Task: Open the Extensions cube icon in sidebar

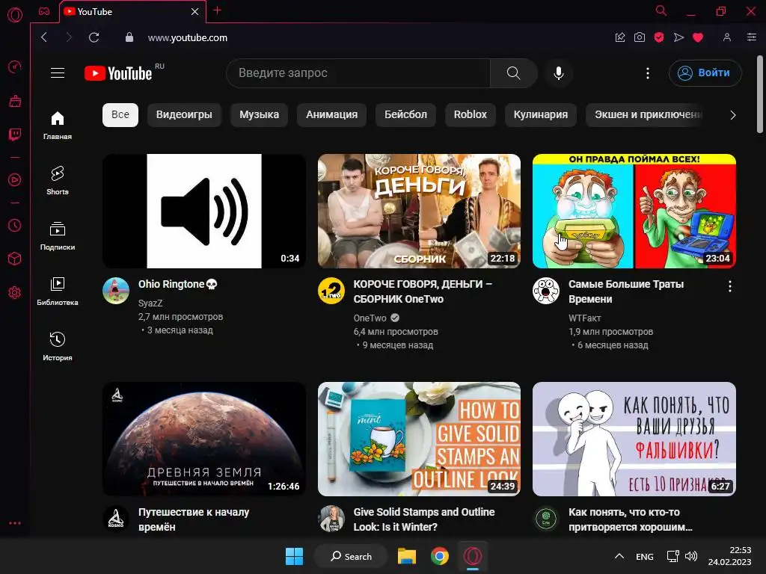Action: [15, 259]
